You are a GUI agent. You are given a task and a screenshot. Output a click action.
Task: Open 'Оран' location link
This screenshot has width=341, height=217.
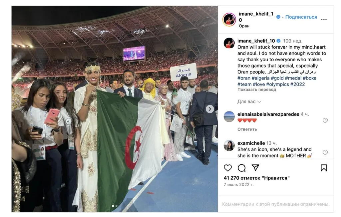click(x=244, y=26)
